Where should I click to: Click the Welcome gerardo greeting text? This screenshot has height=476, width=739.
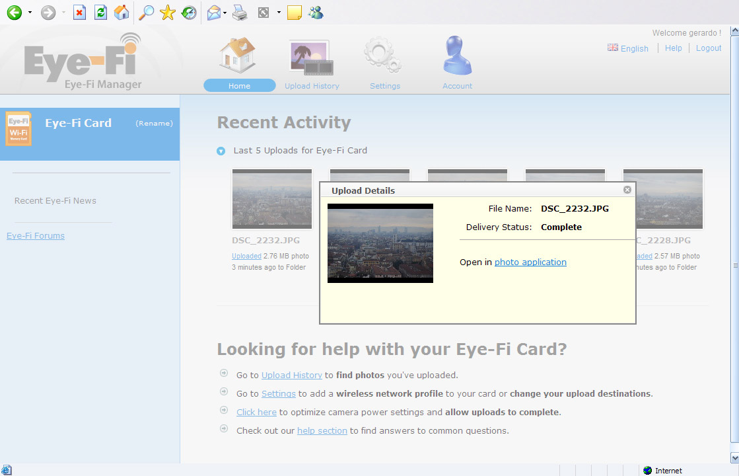tap(687, 33)
